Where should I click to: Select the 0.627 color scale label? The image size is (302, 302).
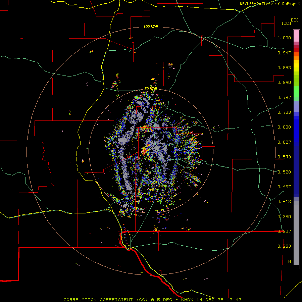pyautogui.click(x=284, y=142)
